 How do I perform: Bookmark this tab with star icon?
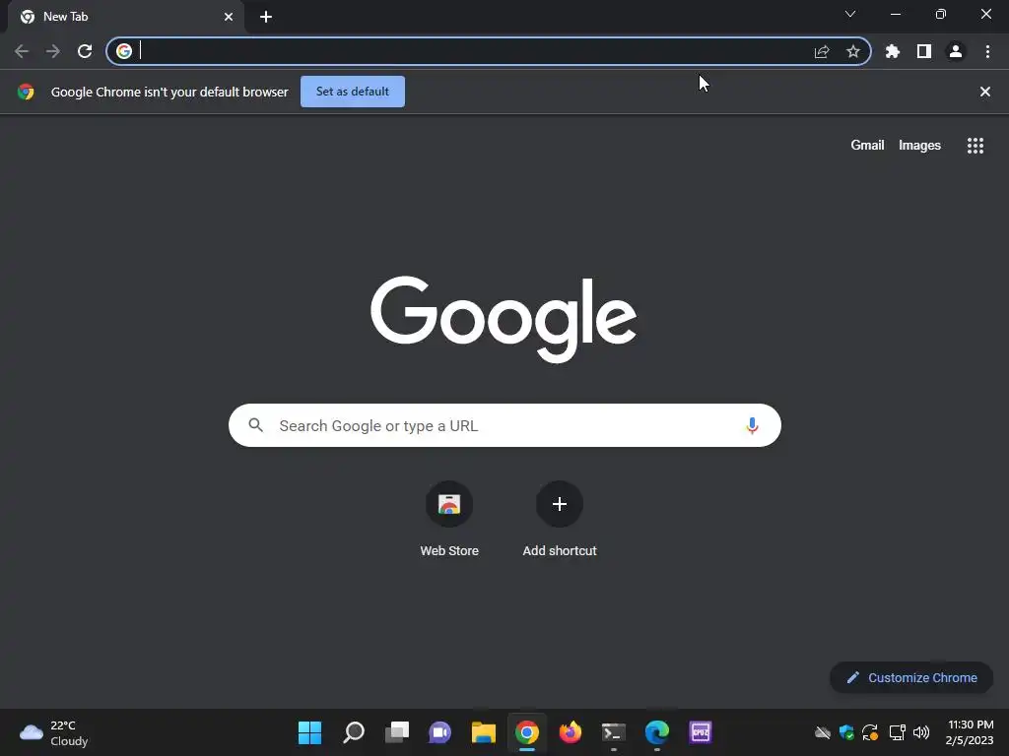(853, 51)
